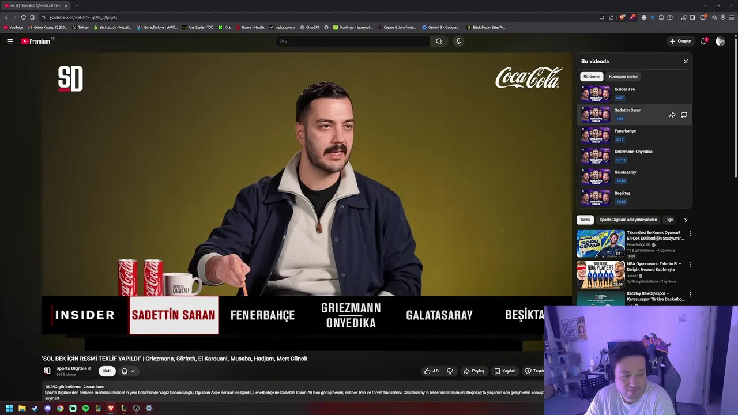Screen dimensions: 738x415
Task: Filter by Sports Digitale adlı yükleyiciden chip
Action: click(x=628, y=220)
